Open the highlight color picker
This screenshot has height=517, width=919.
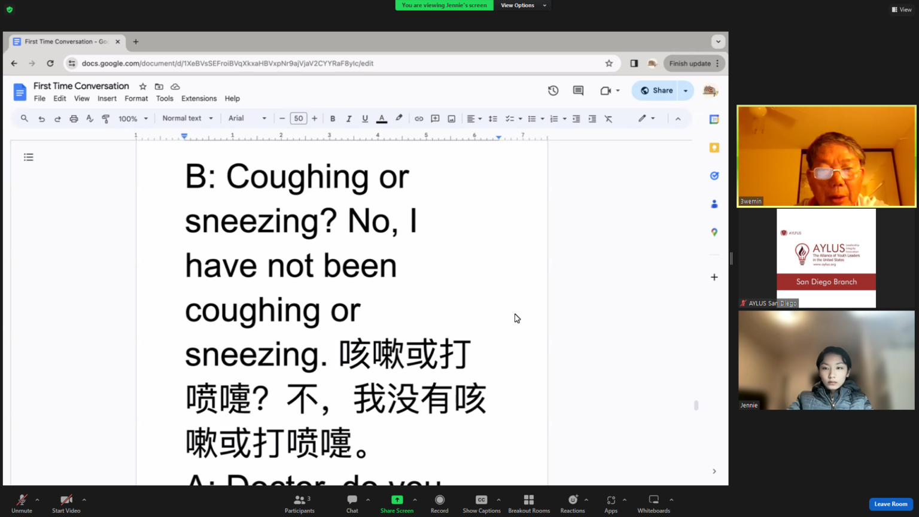[398, 118]
